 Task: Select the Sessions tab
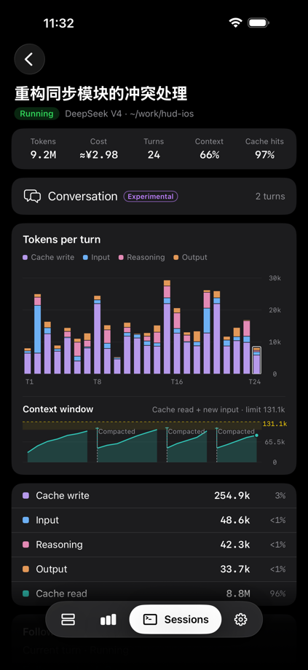click(175, 620)
